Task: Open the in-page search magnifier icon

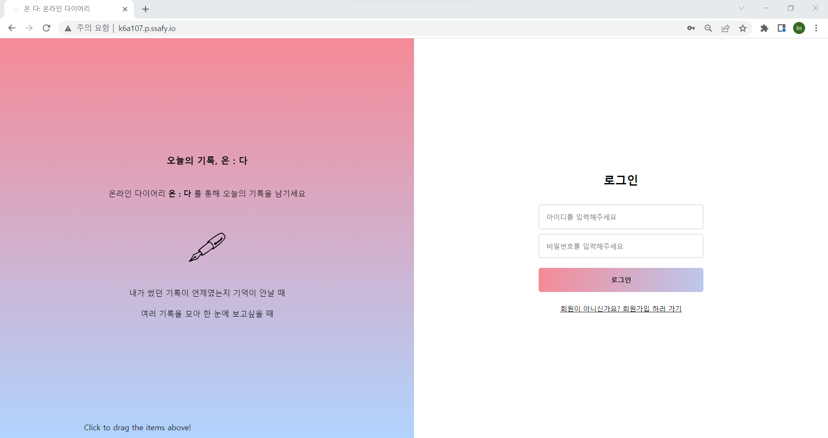Action: pyautogui.click(x=708, y=28)
